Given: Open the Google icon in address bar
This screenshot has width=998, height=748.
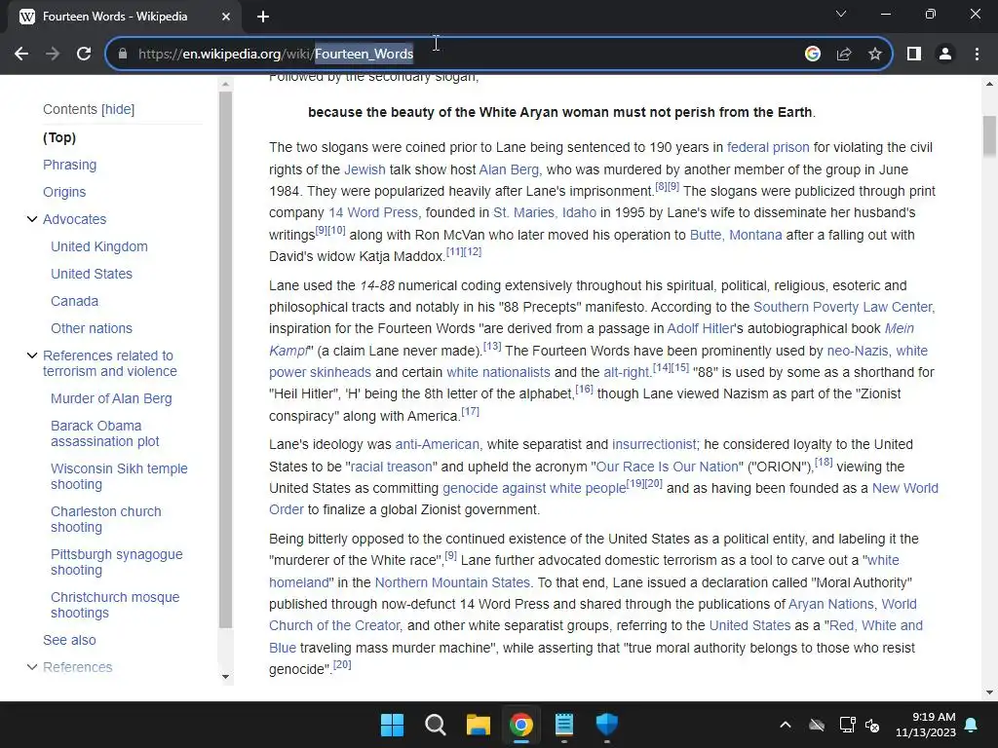Looking at the screenshot, I should pos(812,55).
